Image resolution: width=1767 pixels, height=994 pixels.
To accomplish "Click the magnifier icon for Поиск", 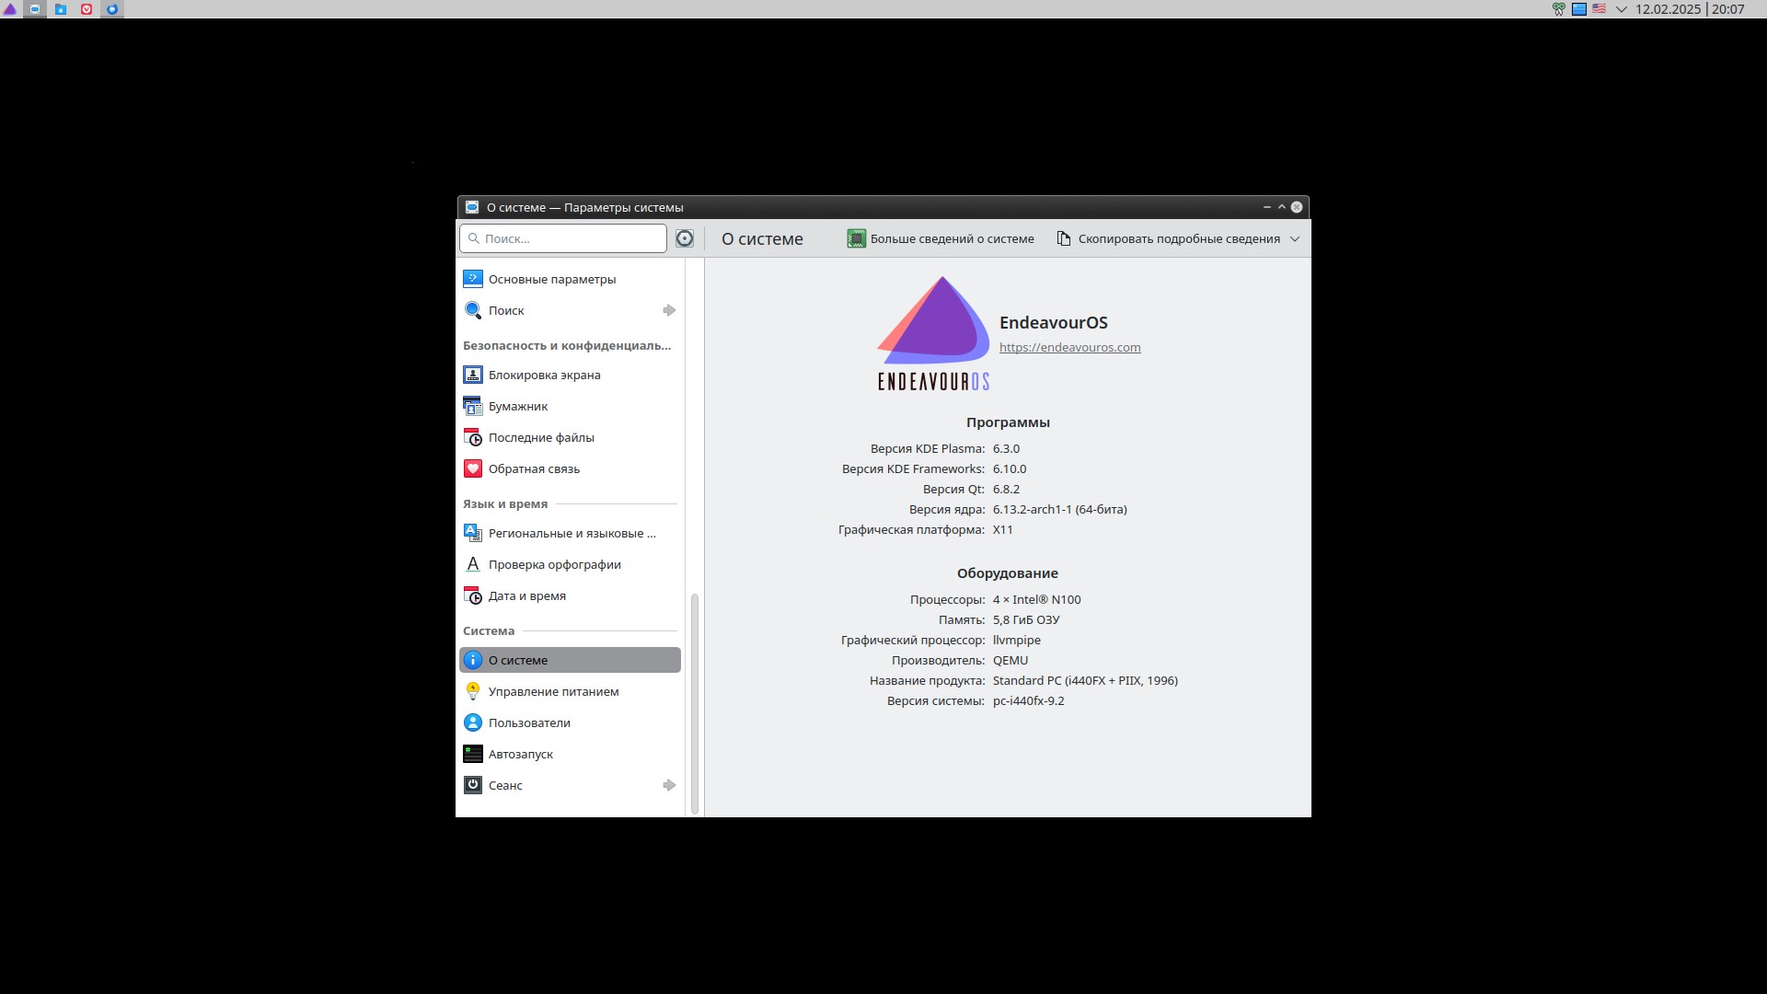I will click(x=473, y=310).
